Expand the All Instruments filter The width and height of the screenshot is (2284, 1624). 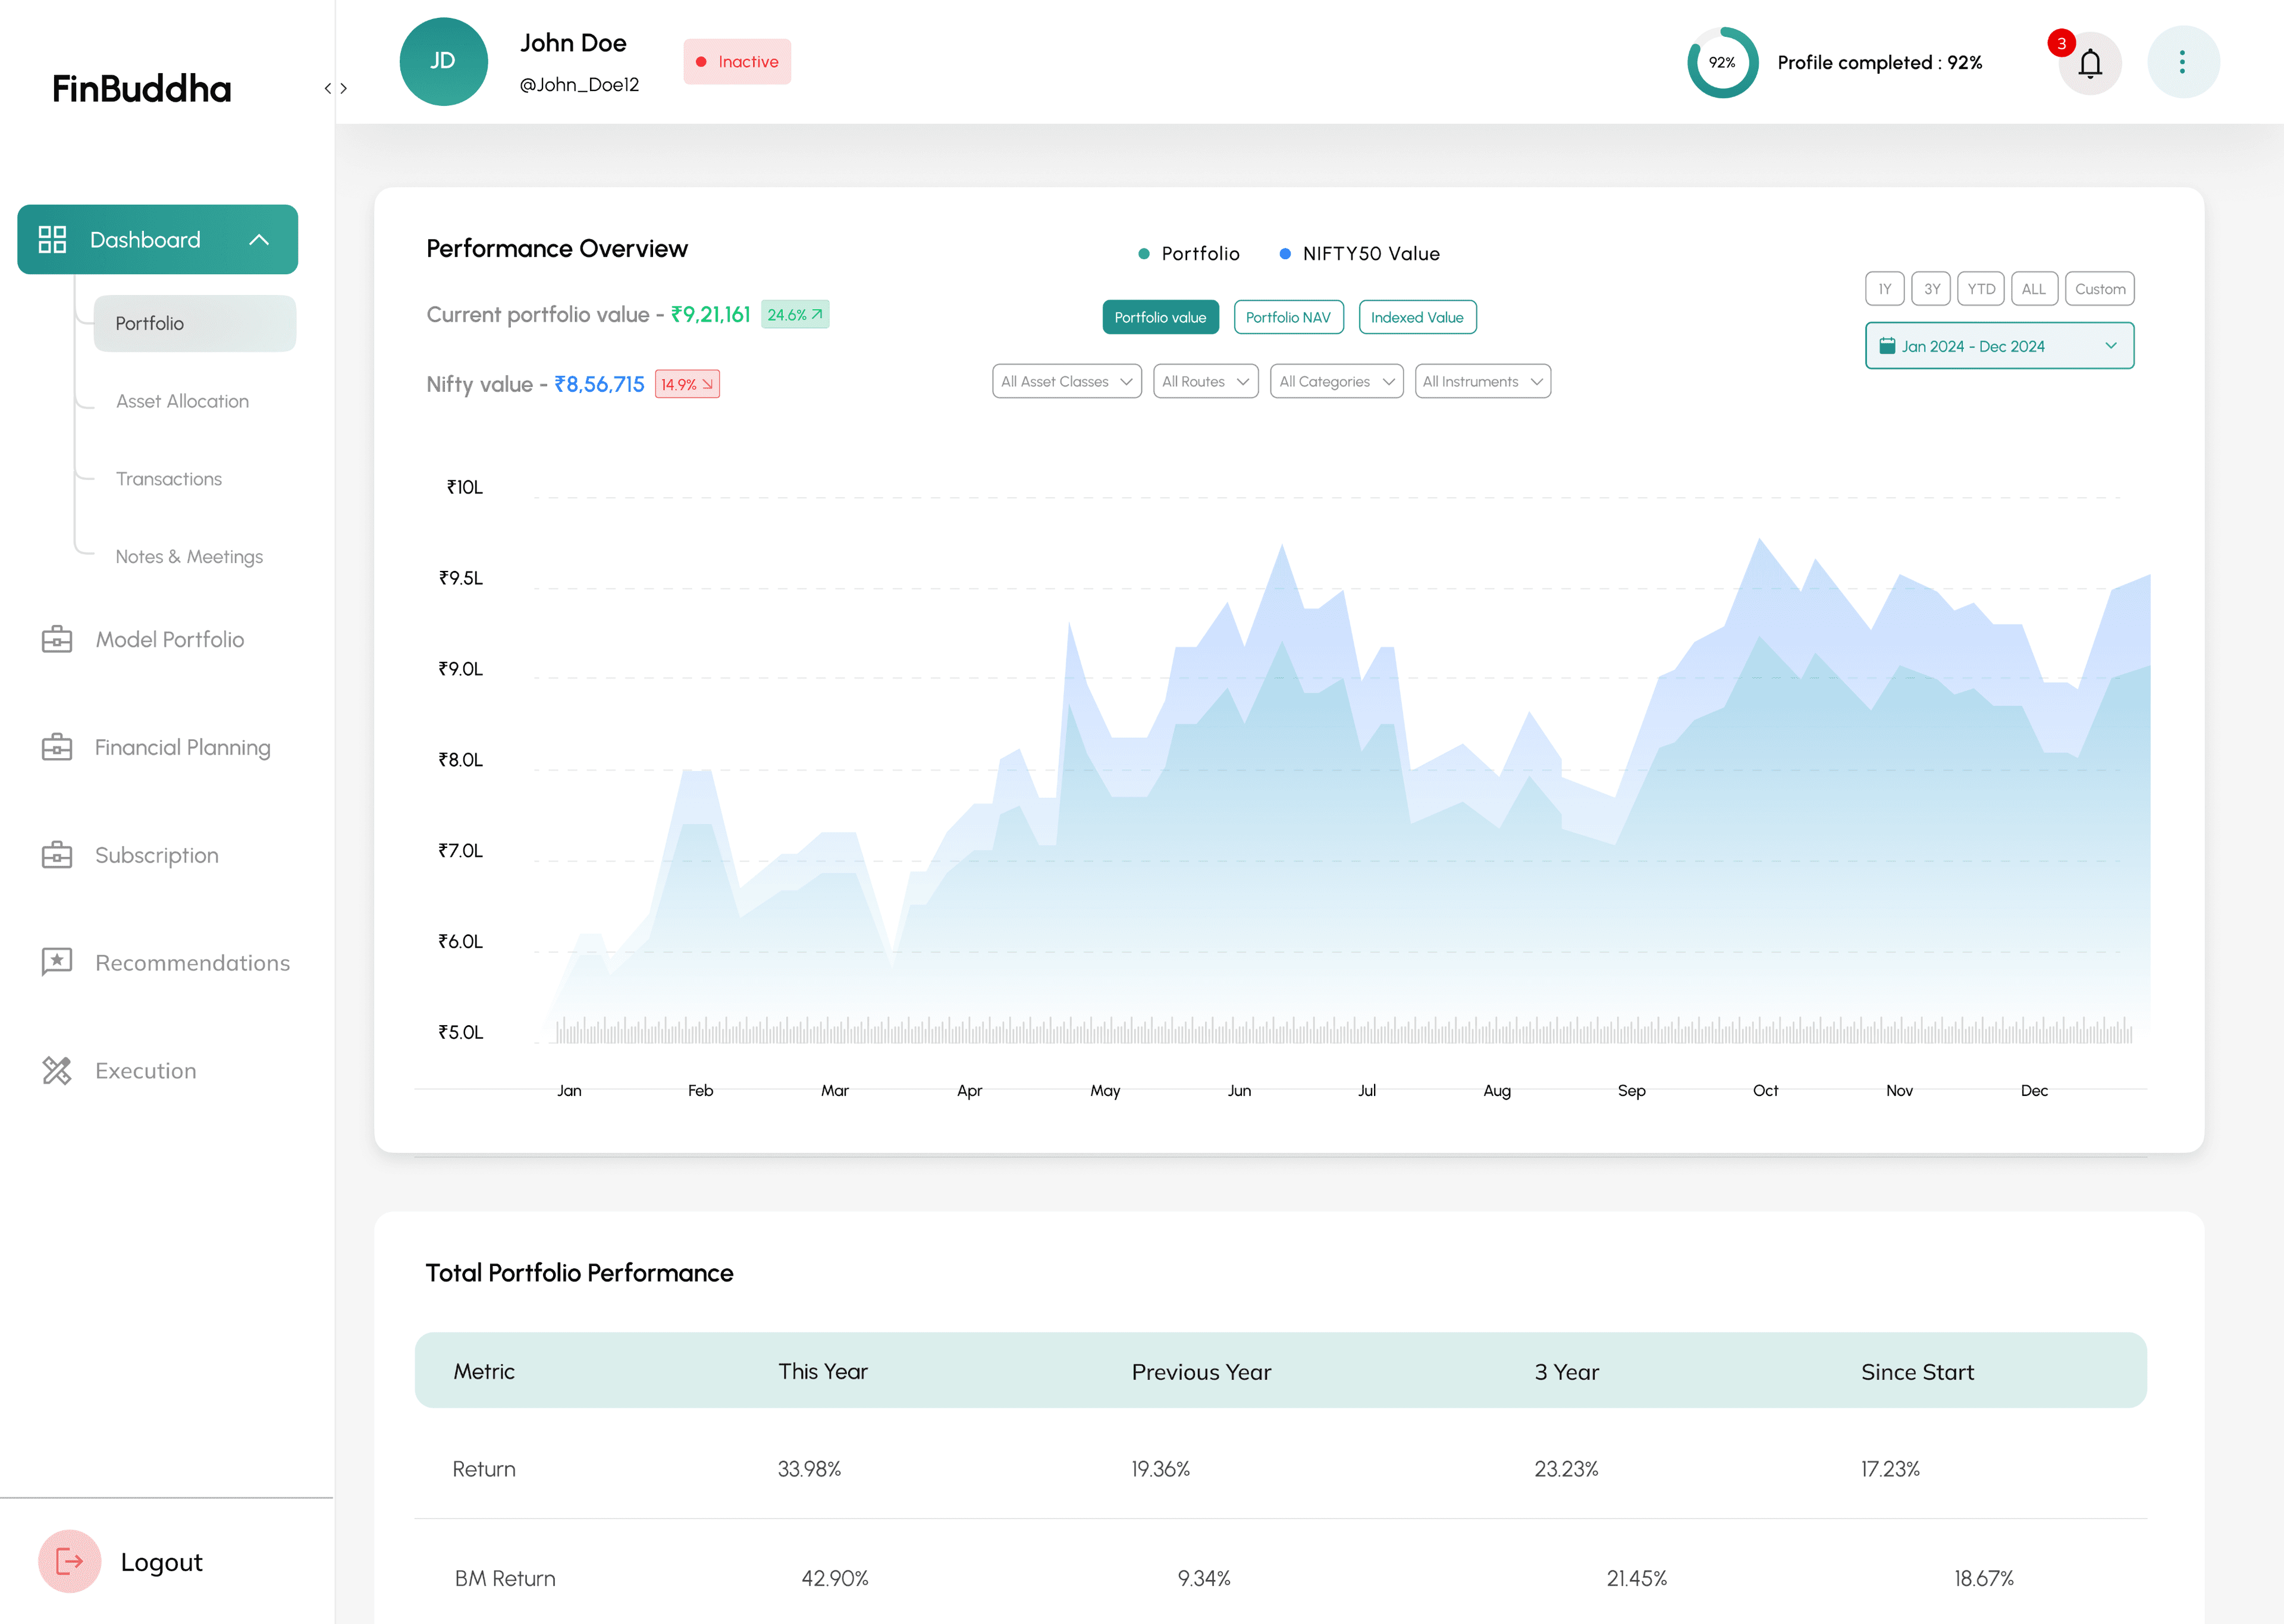1483,381
